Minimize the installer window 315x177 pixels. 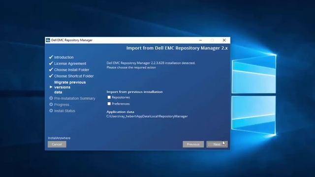pyautogui.click(x=200, y=40)
